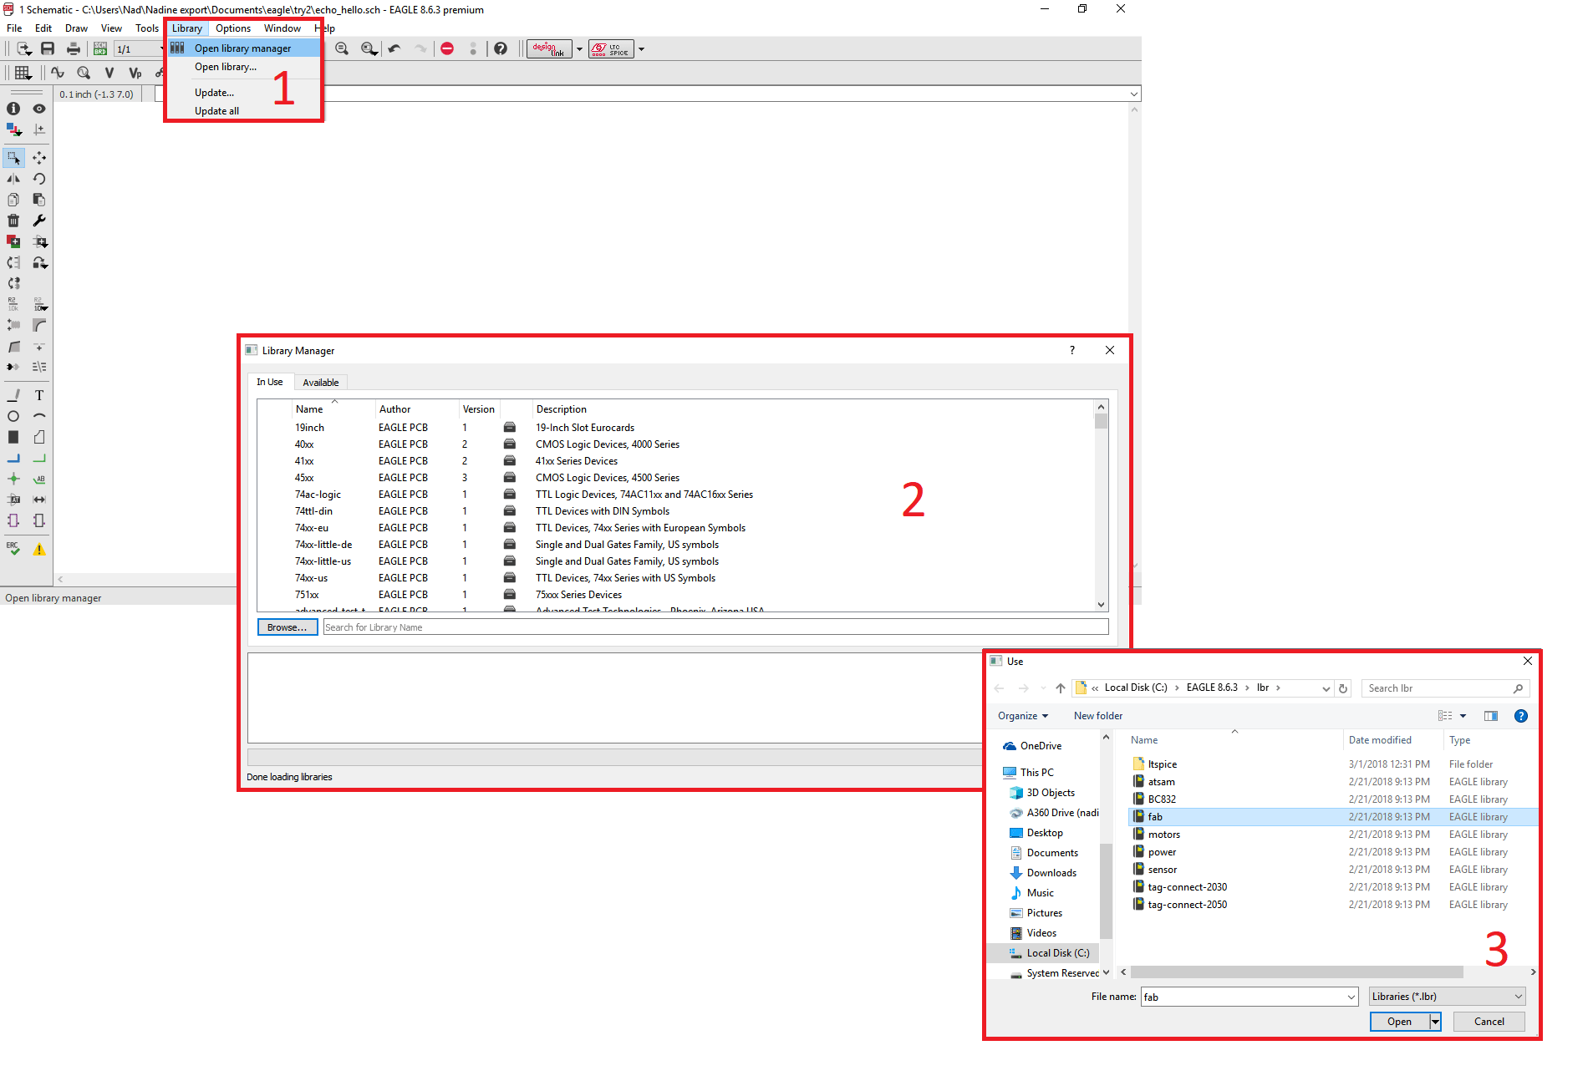Select the 19inch library row

pyautogui.click(x=677, y=428)
